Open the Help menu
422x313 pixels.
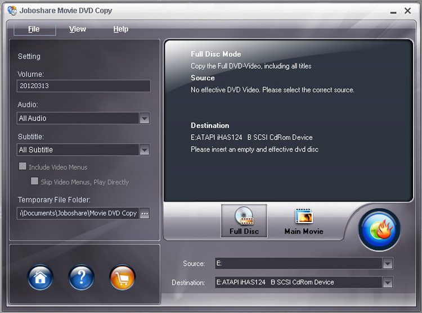[x=121, y=29]
